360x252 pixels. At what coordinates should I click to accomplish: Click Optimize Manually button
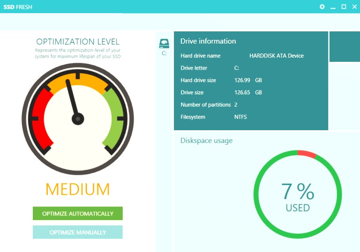coord(78,232)
